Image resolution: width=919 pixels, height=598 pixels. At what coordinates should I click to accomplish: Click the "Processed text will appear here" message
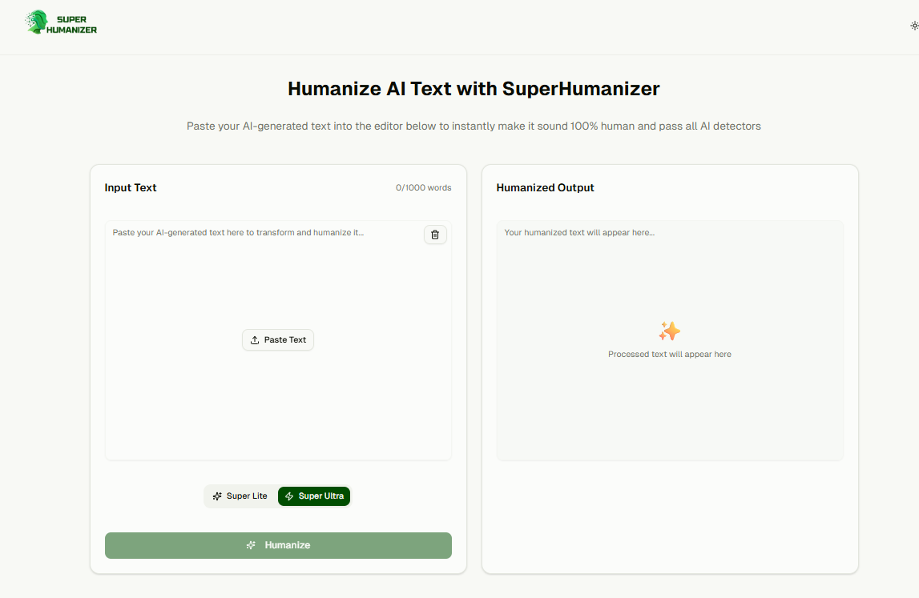669,354
